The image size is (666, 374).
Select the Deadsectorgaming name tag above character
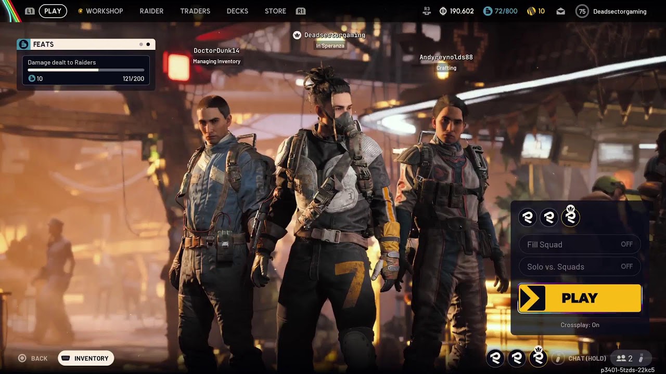[x=335, y=35]
